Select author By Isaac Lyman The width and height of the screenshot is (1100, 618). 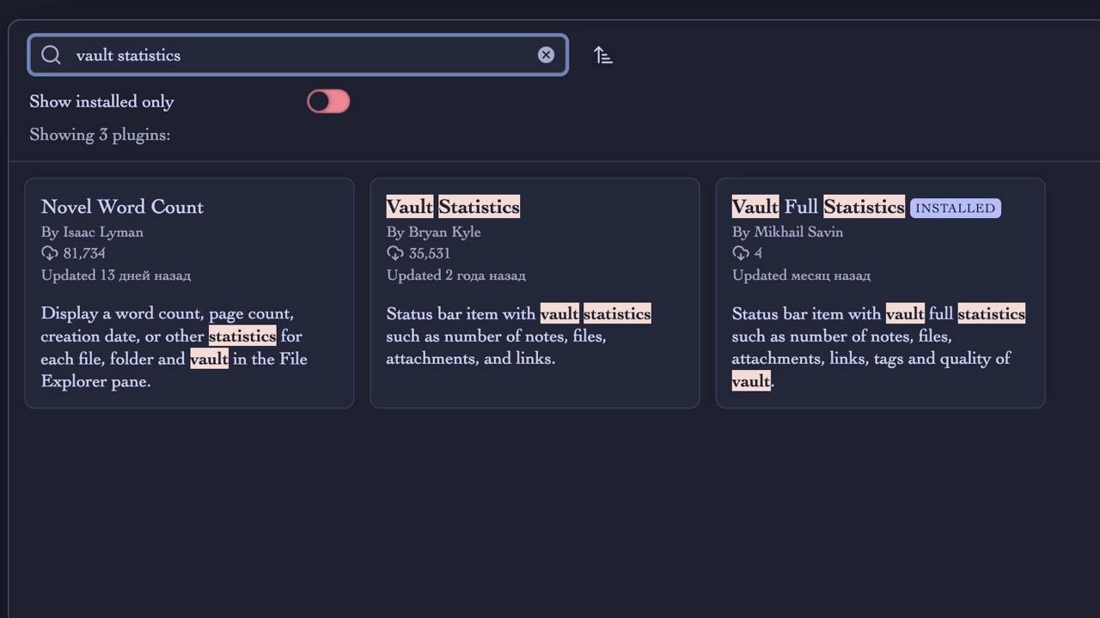point(92,232)
